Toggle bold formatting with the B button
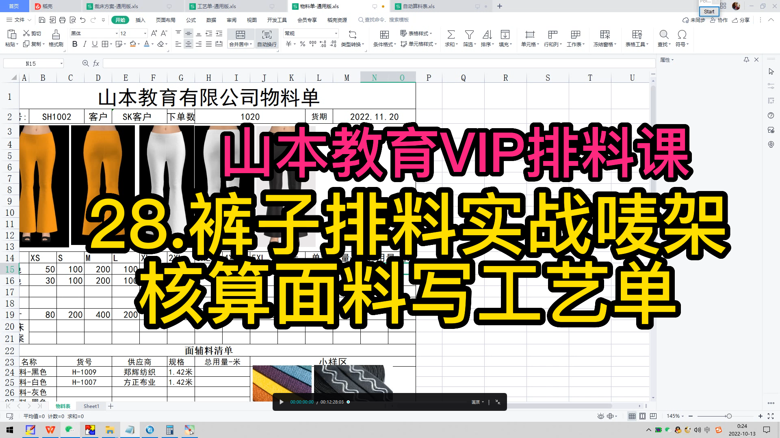The image size is (780, 438). click(74, 44)
